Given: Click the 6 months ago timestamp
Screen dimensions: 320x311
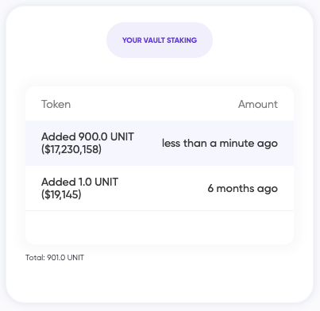Looking at the screenshot, I should tap(243, 189).
